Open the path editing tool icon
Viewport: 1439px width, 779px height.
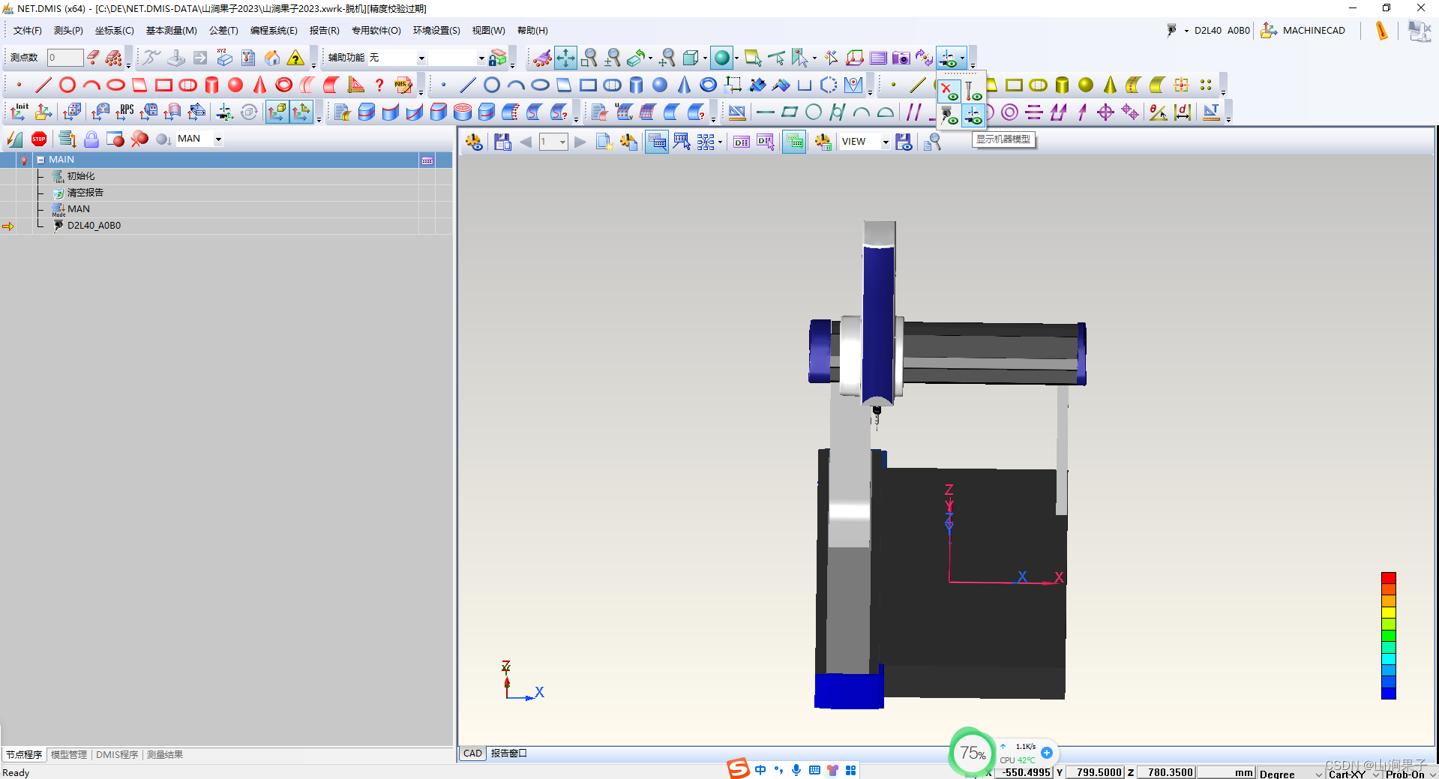point(403,85)
